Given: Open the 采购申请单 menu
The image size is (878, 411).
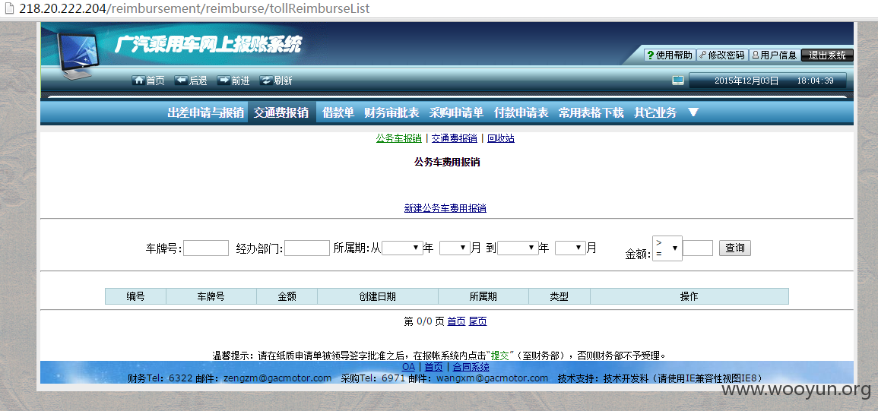Looking at the screenshot, I should click(456, 112).
